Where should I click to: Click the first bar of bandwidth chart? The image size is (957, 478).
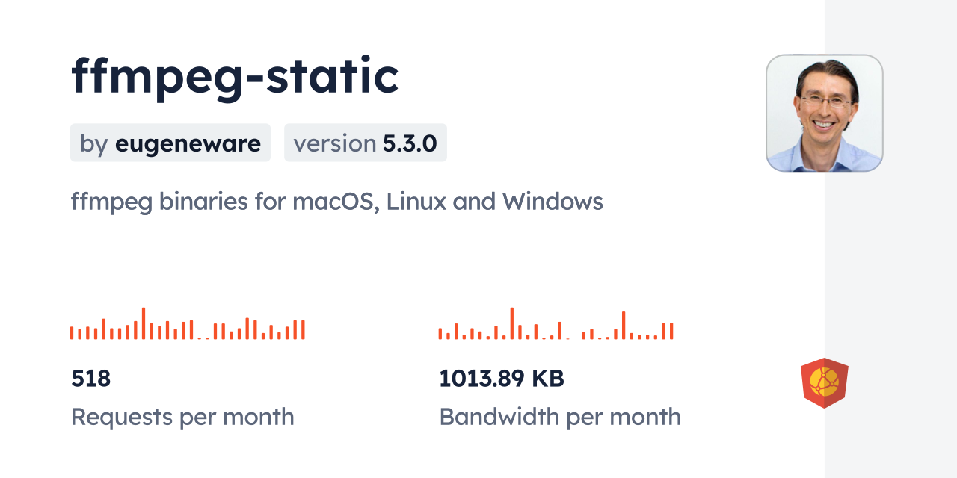[x=440, y=334]
